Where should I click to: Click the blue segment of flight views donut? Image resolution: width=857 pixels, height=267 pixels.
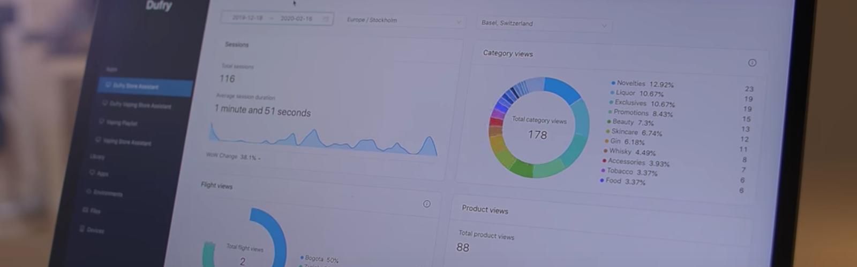pyautogui.click(x=270, y=235)
